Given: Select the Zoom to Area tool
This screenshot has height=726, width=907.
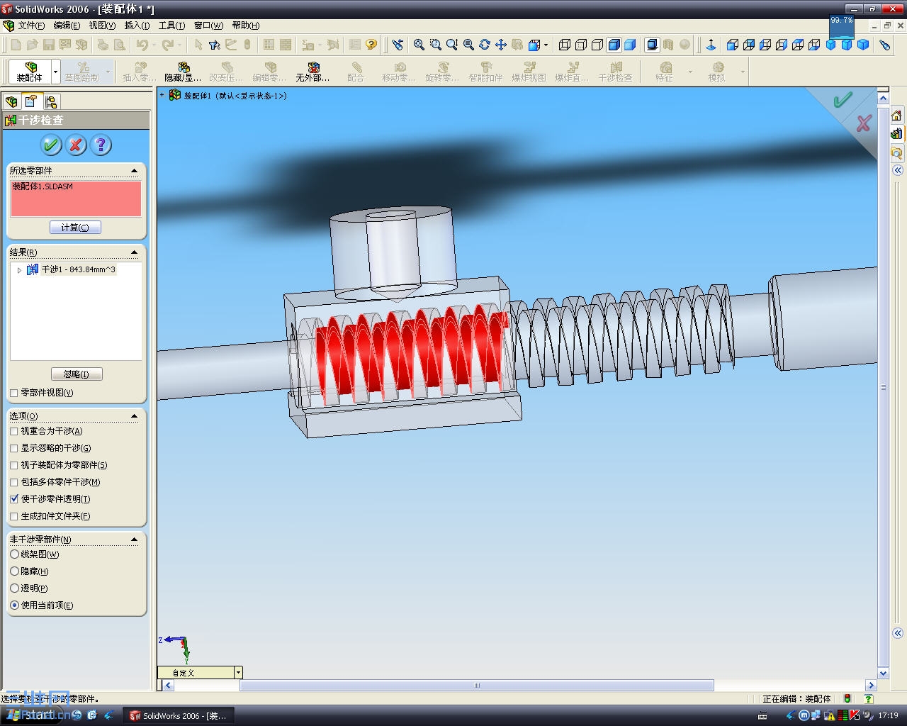Looking at the screenshot, I should (435, 45).
